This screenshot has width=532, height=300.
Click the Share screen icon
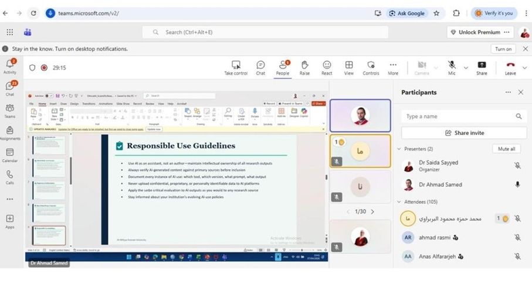tap(482, 68)
